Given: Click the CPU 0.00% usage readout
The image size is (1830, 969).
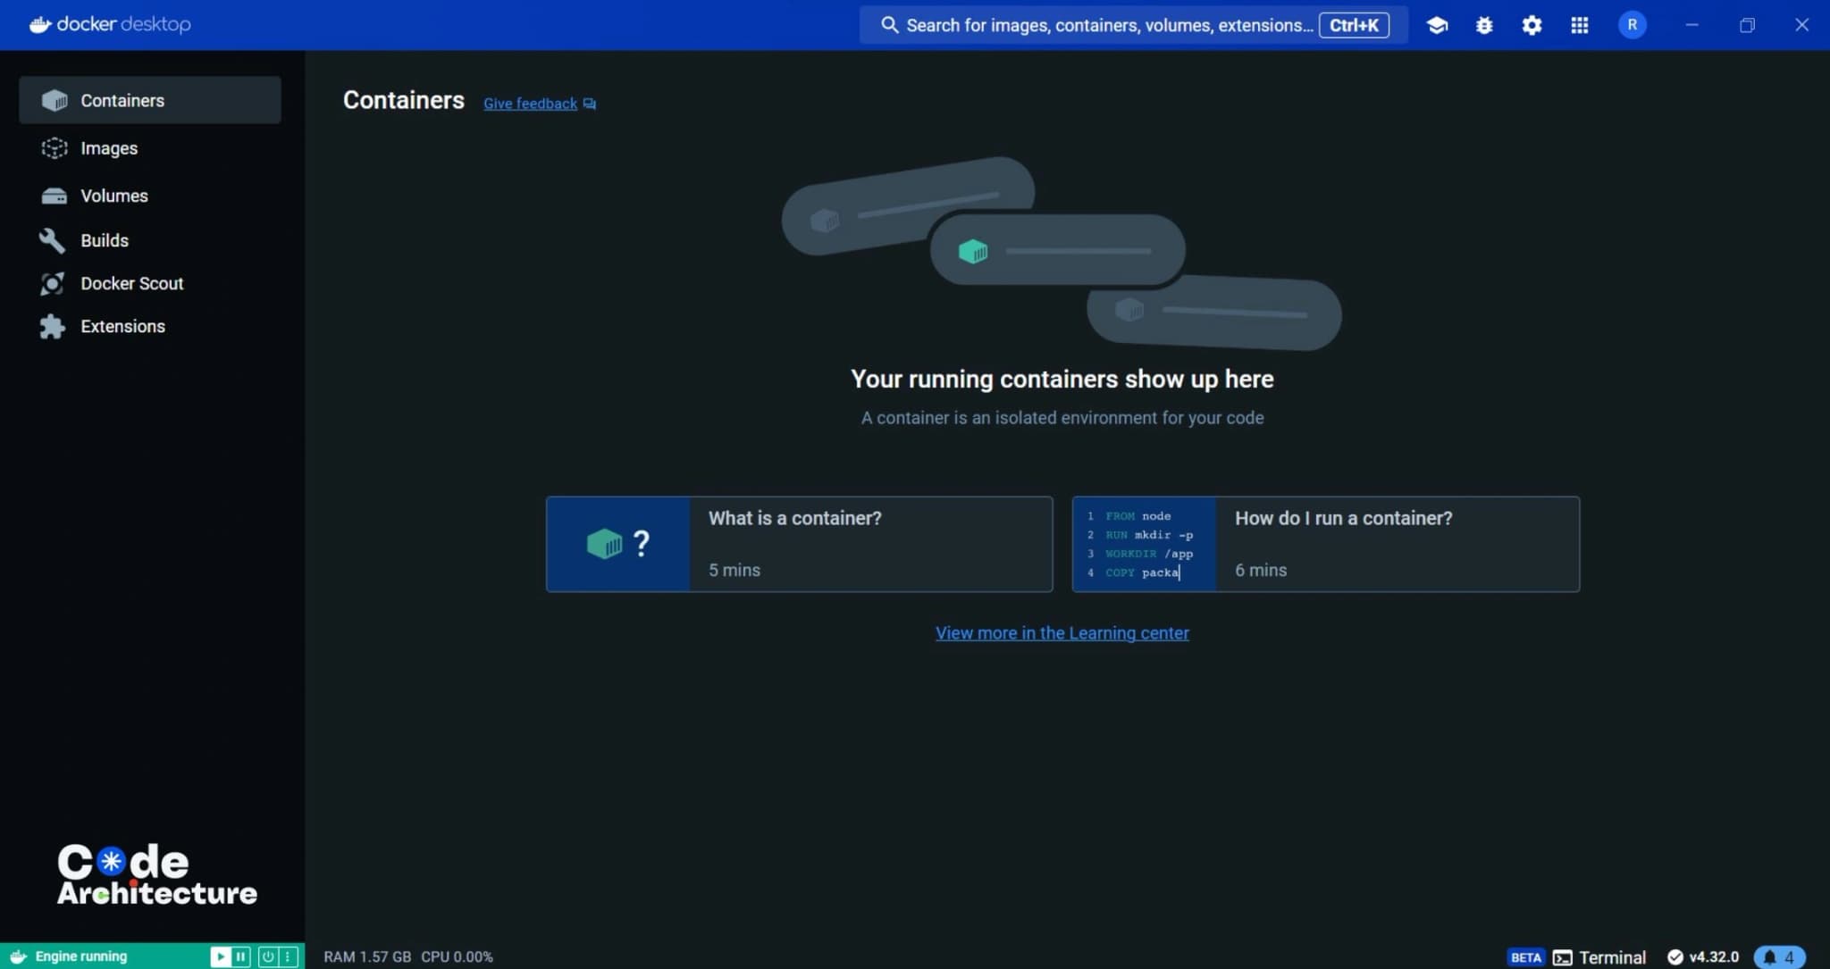Looking at the screenshot, I should point(457,956).
